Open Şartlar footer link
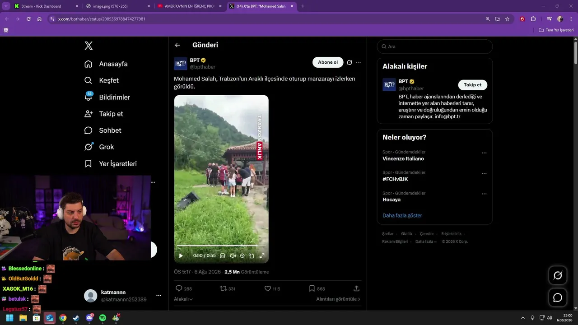The height and width of the screenshot is (325, 578). [388, 234]
